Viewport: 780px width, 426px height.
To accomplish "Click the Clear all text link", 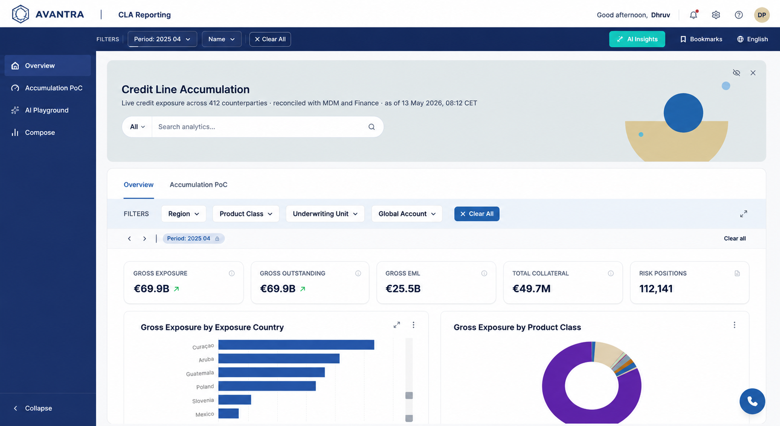I will [x=734, y=239].
